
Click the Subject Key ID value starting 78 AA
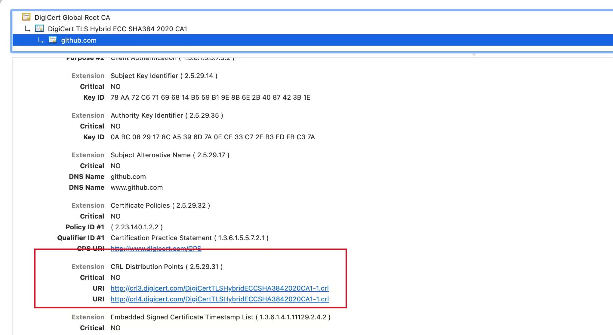pyautogui.click(x=210, y=97)
